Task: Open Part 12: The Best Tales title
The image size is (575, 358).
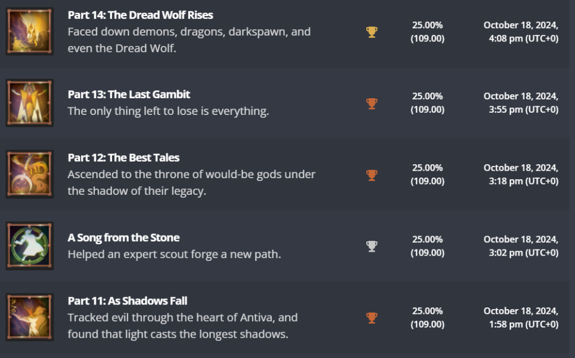Action: click(x=124, y=158)
